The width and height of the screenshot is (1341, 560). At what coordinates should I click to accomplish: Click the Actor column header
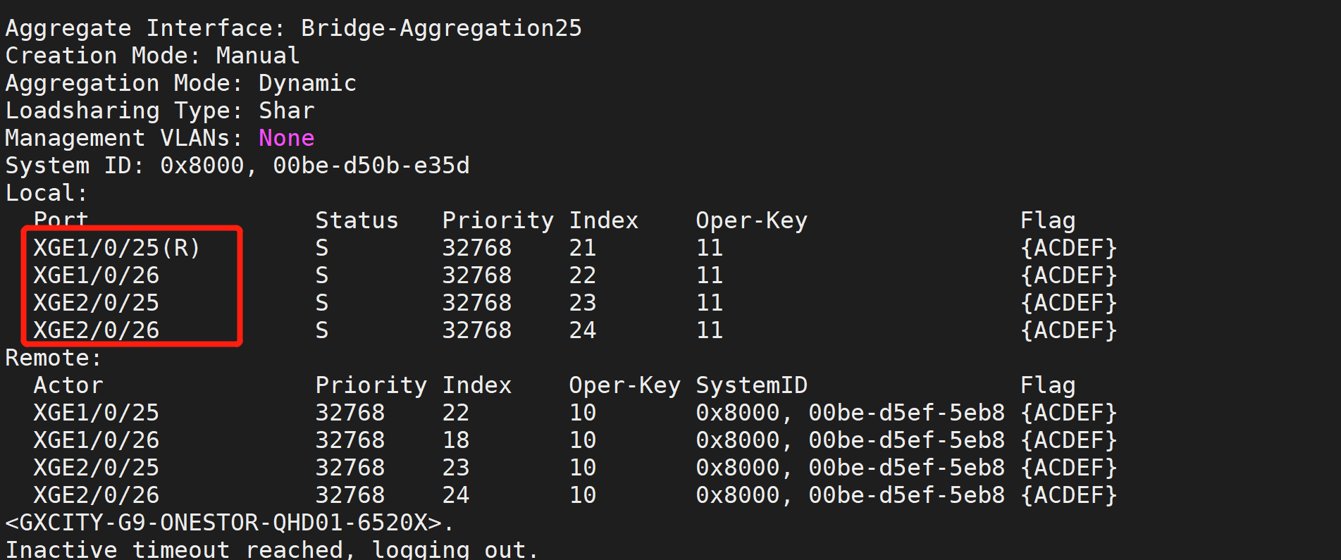coord(68,385)
